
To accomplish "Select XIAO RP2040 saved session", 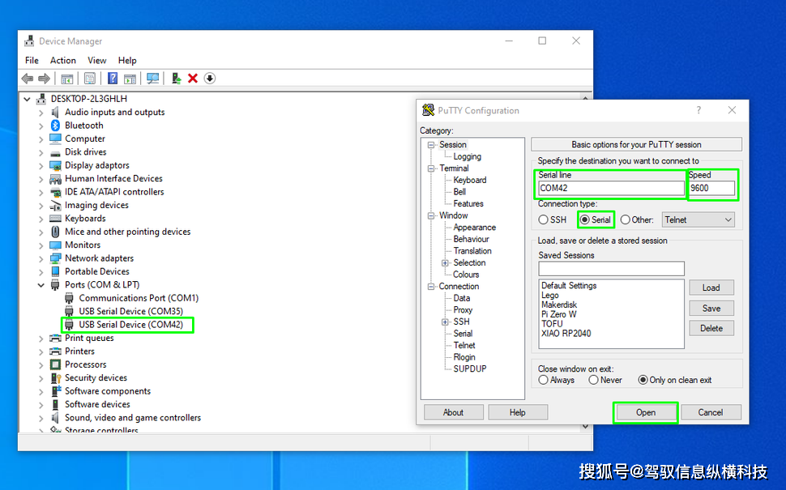I will (567, 334).
